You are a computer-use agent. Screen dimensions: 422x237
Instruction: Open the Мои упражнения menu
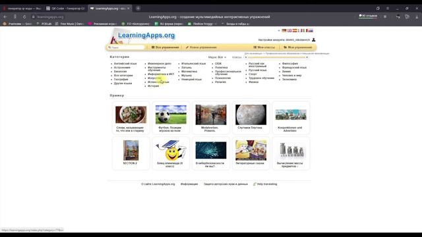click(297, 47)
